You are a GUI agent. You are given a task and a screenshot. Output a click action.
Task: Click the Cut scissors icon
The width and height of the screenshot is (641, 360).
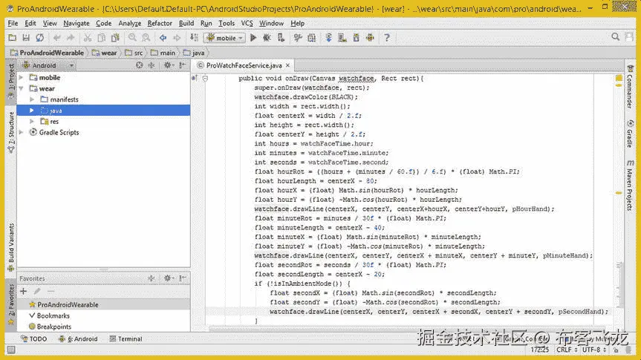[87, 38]
